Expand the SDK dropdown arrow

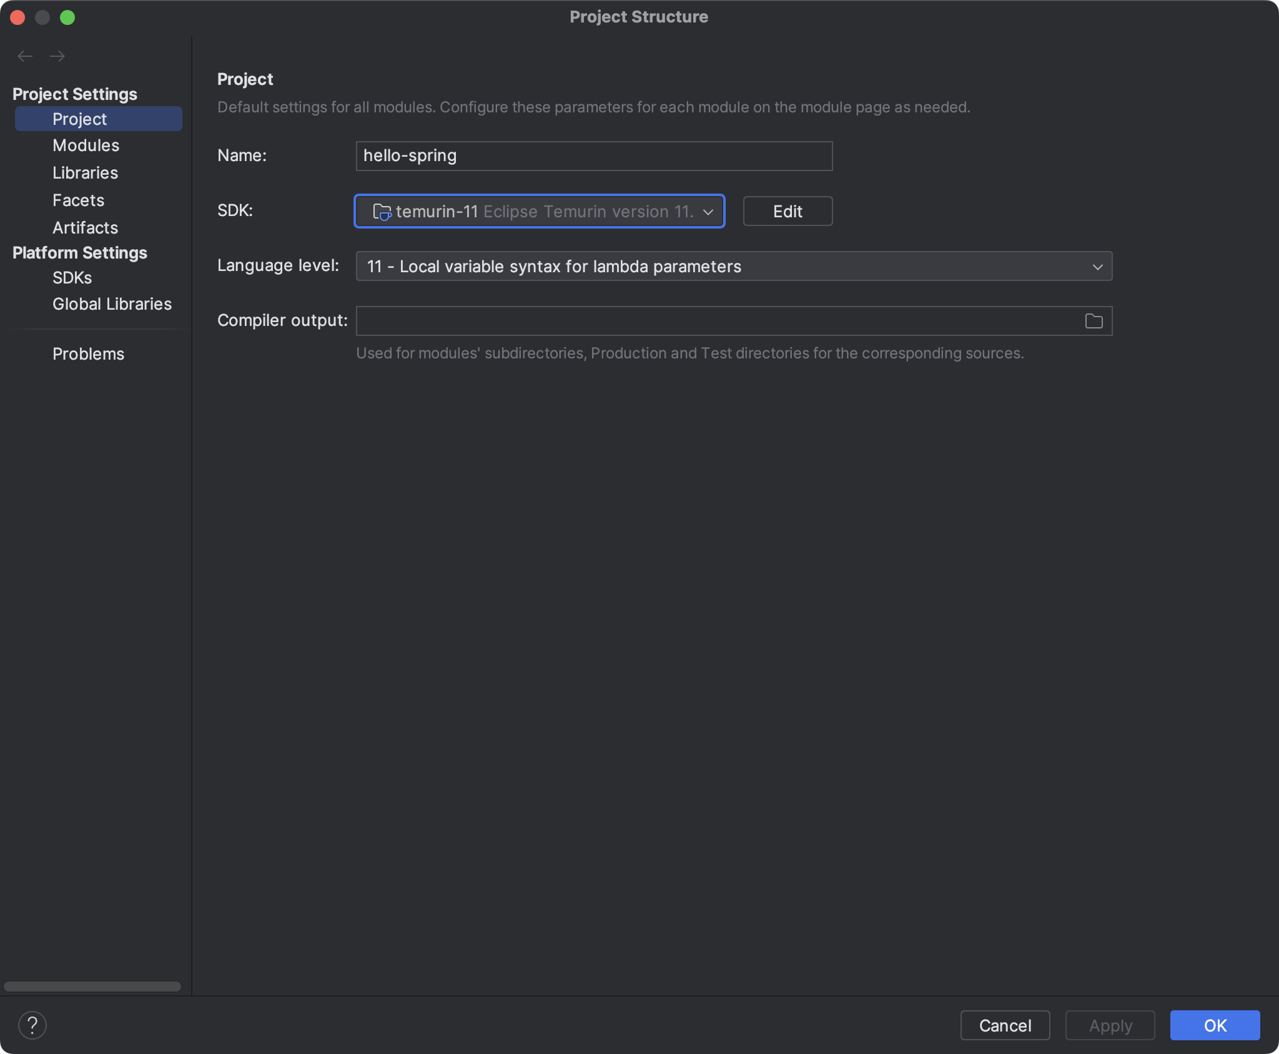point(708,212)
